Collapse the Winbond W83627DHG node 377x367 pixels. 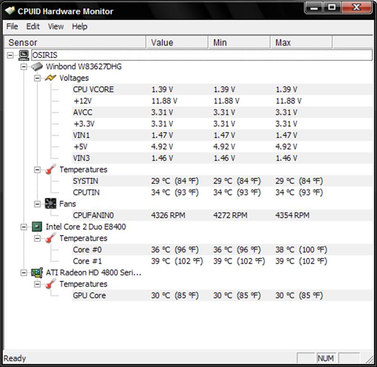23,67
